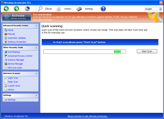Viewport: 164px width, 119px height.
Task: Open the Scan toolbar label
Action: point(49,9)
